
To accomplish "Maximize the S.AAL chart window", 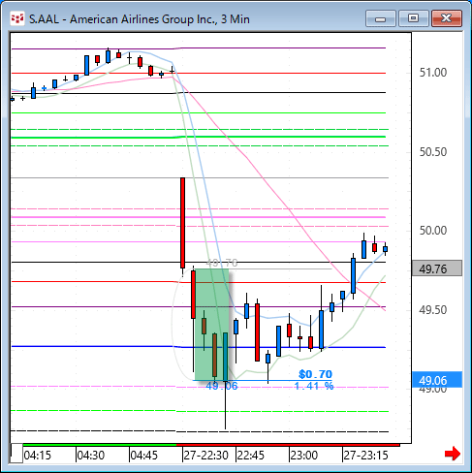I will [x=413, y=18].
